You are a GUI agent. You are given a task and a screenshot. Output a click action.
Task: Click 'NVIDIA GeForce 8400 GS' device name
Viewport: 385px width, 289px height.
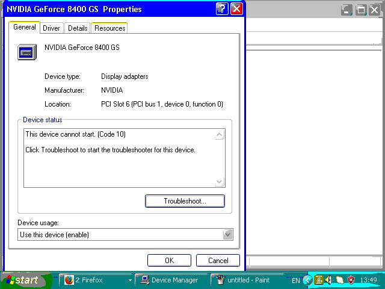(x=82, y=47)
